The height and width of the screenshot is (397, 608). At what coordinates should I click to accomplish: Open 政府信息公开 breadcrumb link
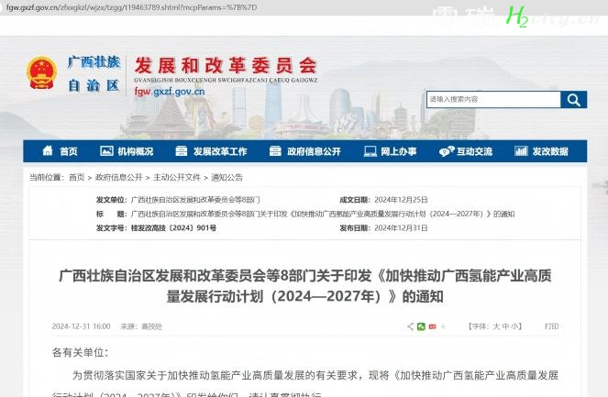119,178
